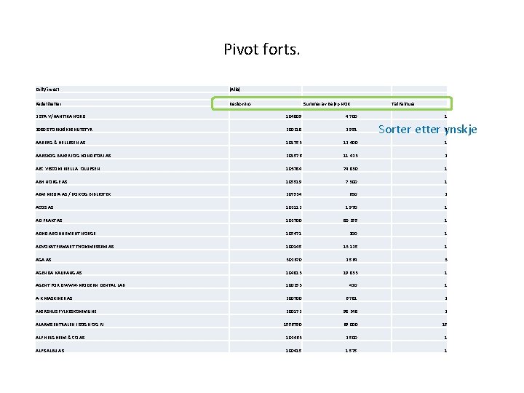Image resolution: width=524 pixels, height=393 pixels.
Task: Click the 'AGENDA KAUPANG AS' row label
Action: coord(60,272)
